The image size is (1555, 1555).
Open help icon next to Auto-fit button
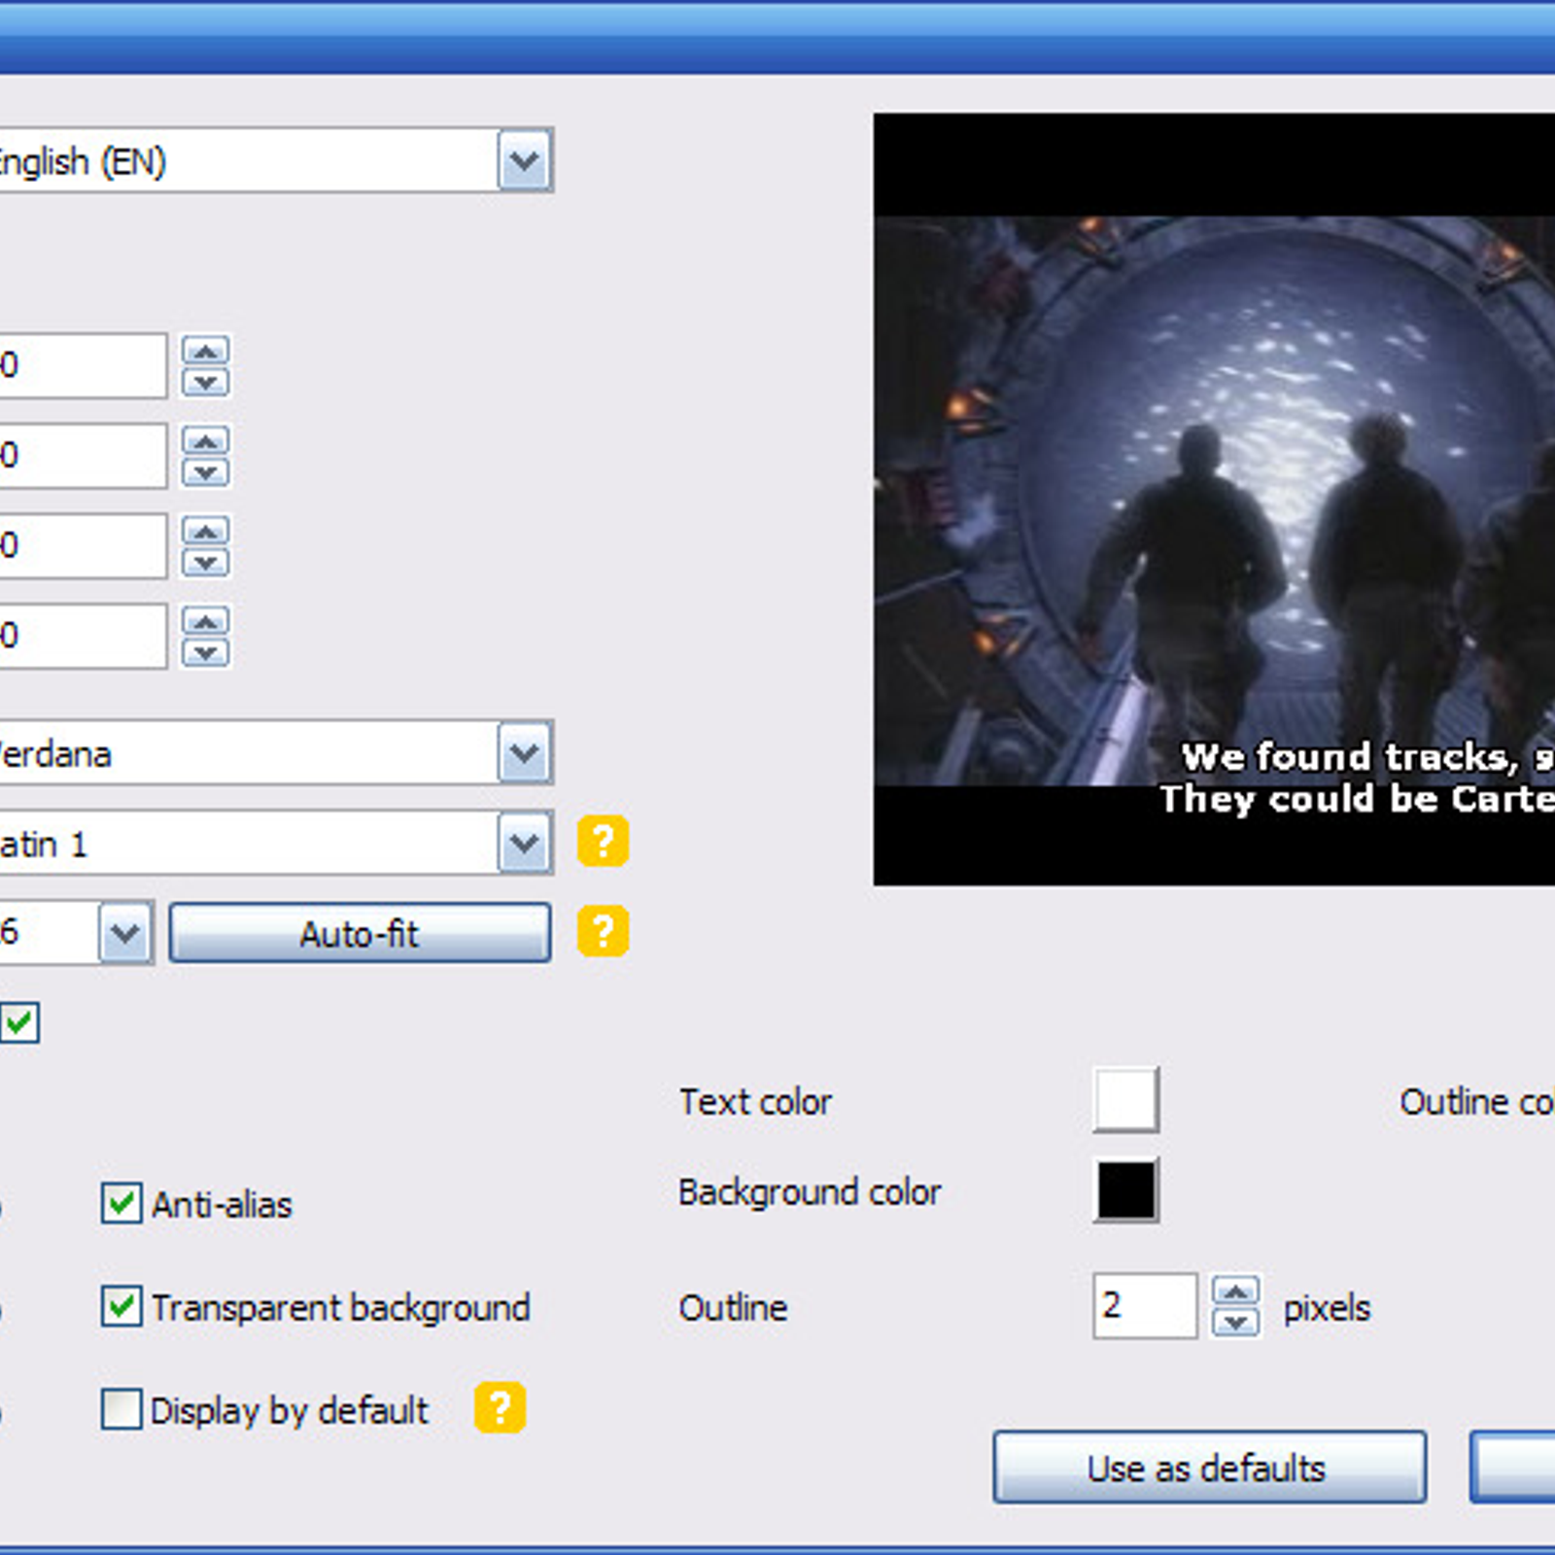(x=603, y=931)
